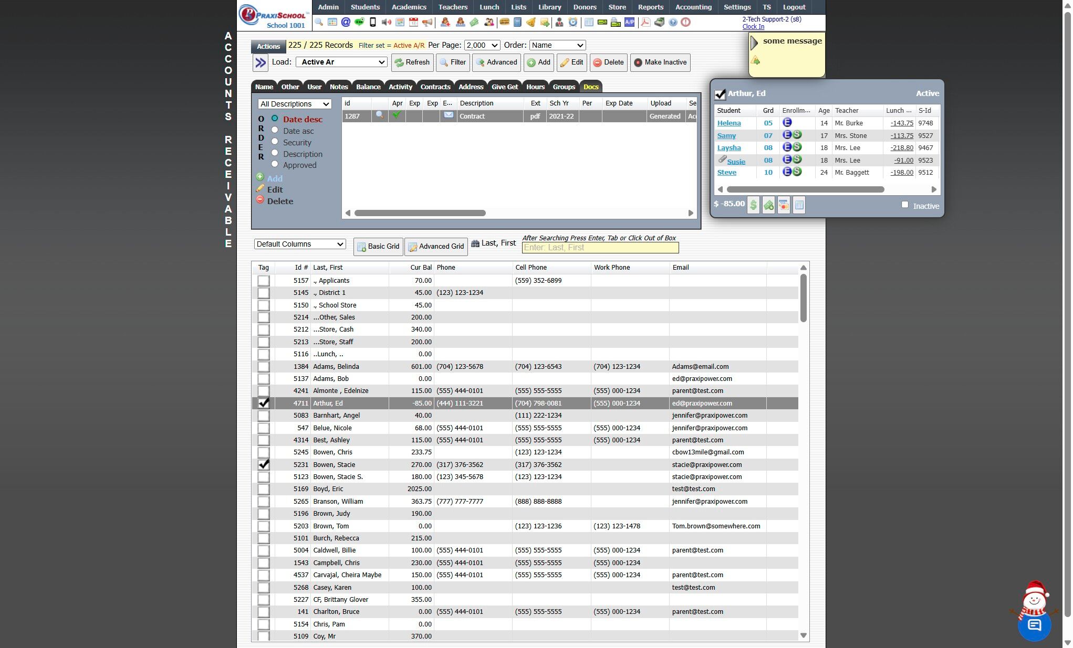Tick the tag checkbox for Adams, Belinda

point(264,366)
